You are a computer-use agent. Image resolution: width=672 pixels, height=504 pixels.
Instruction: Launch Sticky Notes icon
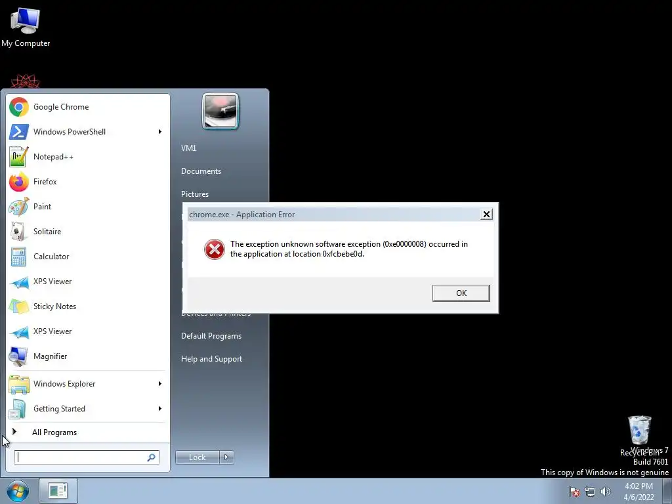click(18, 306)
